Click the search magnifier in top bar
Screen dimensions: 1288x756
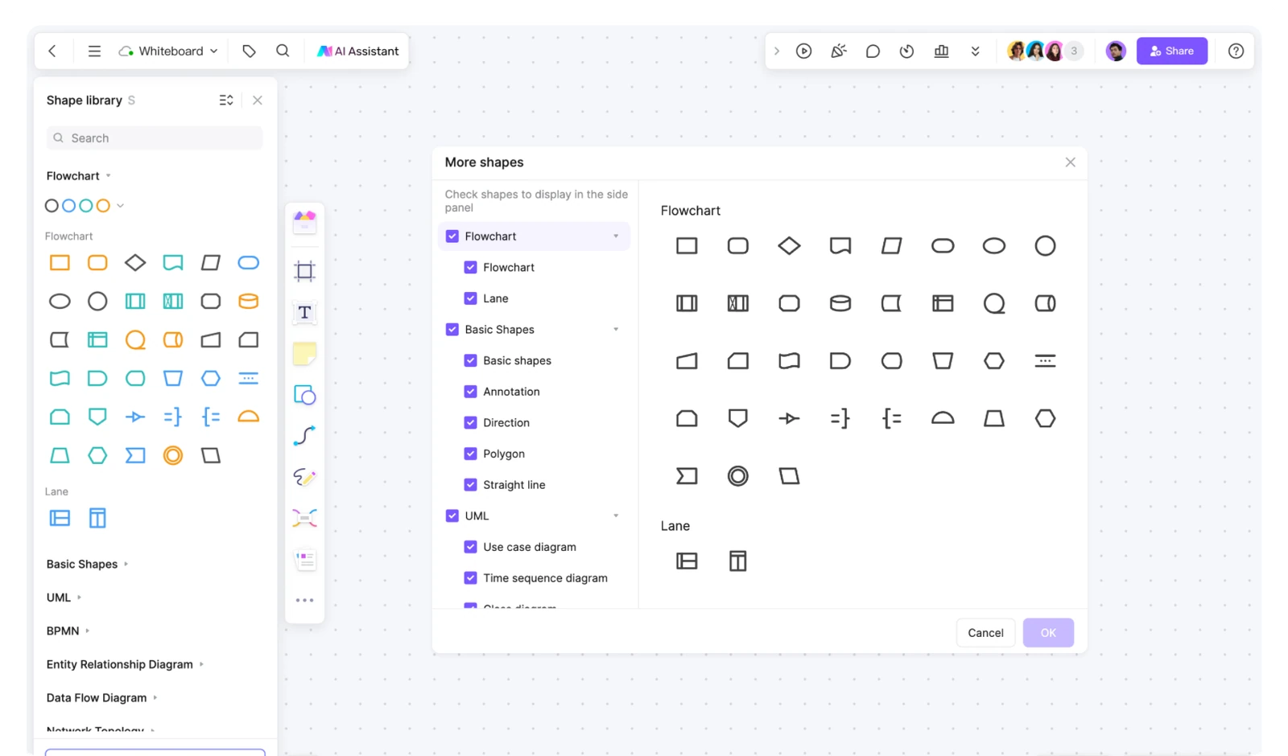click(x=283, y=51)
